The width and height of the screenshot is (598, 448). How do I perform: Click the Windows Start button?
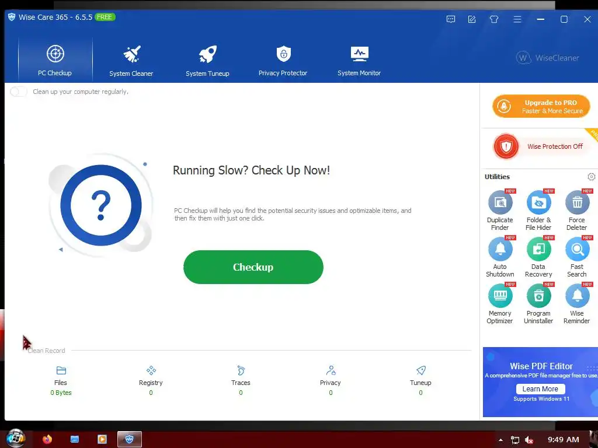[16, 439]
